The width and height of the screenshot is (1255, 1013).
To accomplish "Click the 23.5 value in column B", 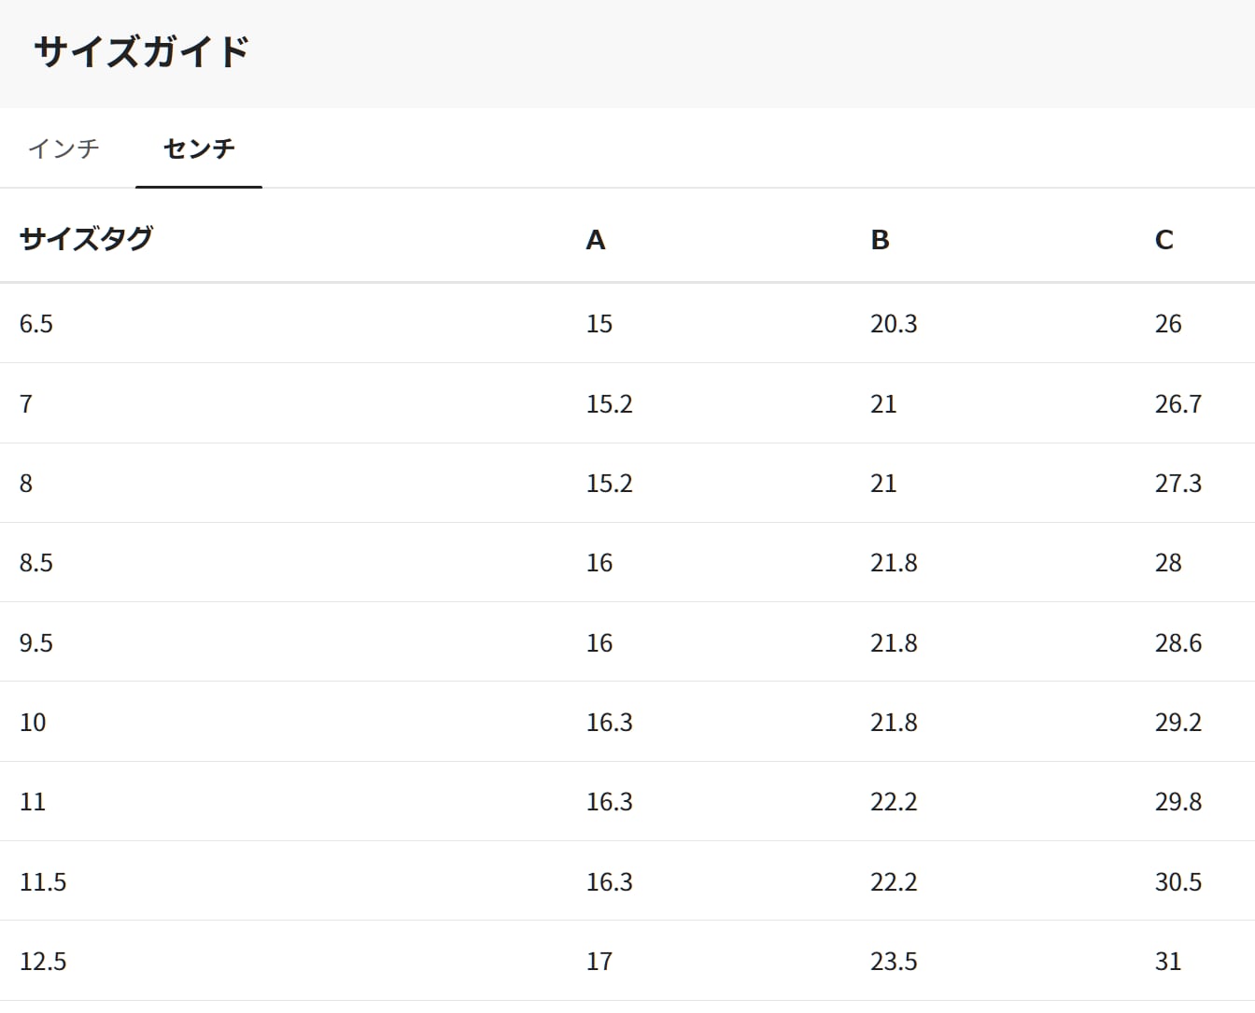I will [x=894, y=962].
